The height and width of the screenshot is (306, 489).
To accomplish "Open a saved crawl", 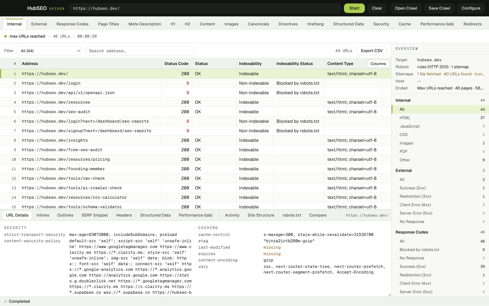I will tap(406, 8).
